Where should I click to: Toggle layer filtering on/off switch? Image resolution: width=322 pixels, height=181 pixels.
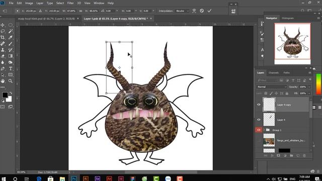tap(310, 80)
